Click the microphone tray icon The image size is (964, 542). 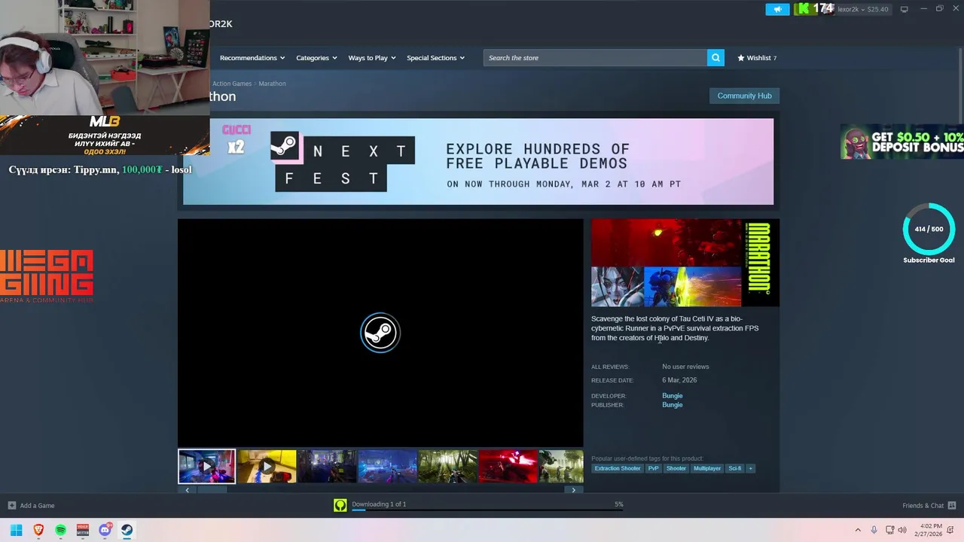pos(874,530)
